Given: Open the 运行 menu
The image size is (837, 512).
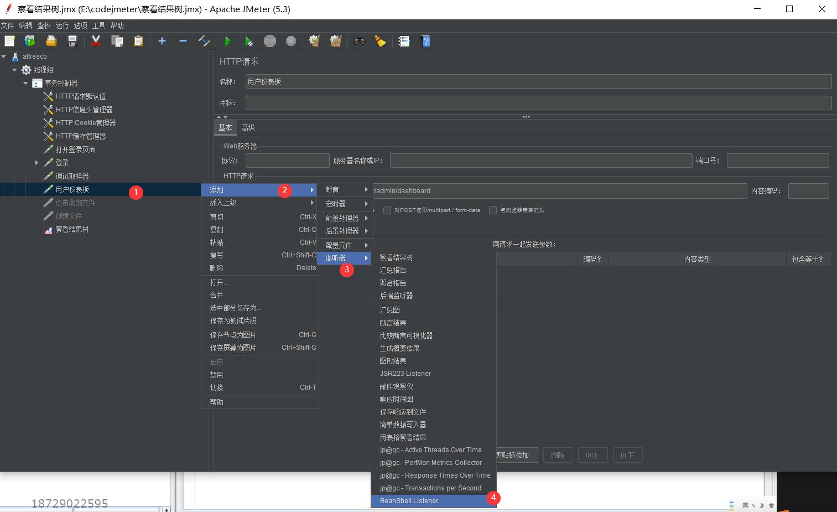Looking at the screenshot, I should (62, 25).
